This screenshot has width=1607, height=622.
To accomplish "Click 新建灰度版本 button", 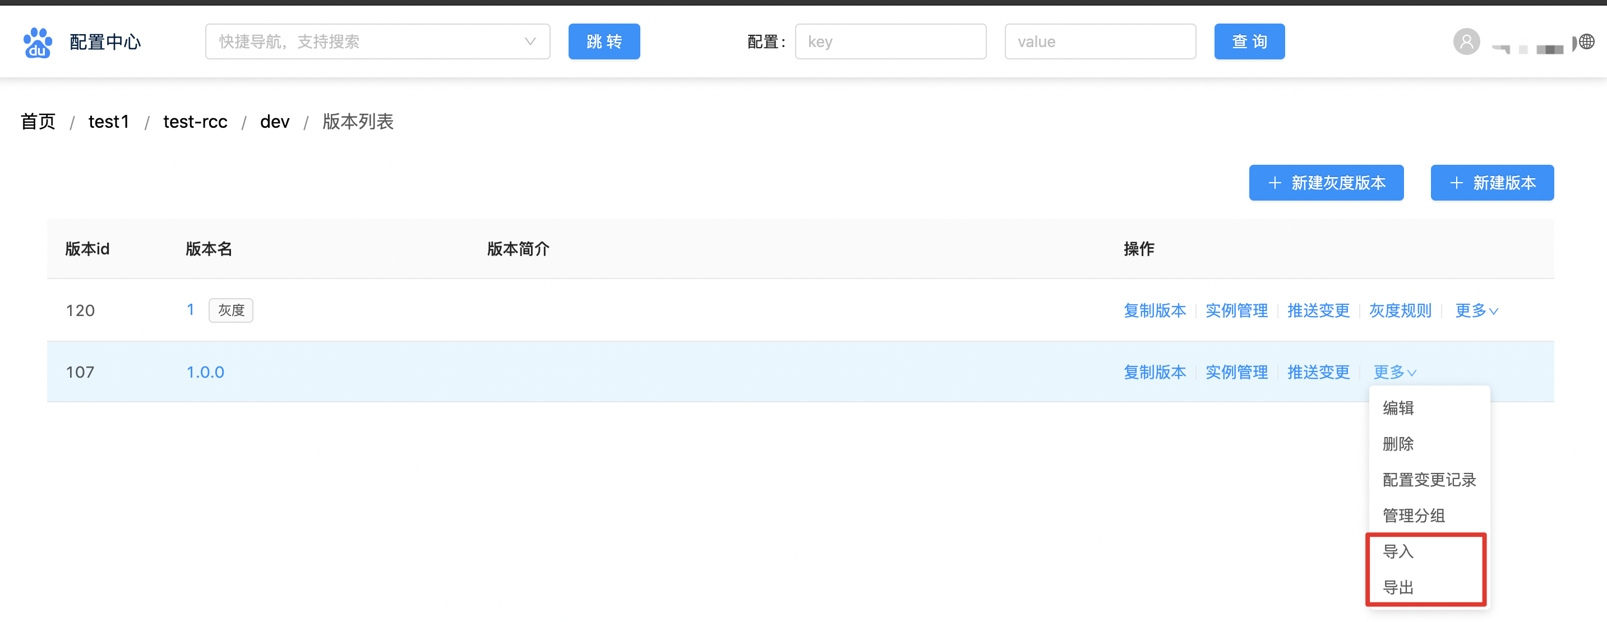I will [x=1326, y=183].
